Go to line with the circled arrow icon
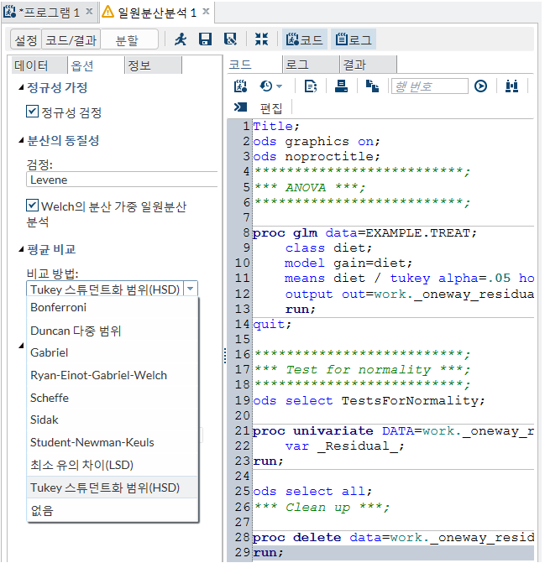 (x=480, y=86)
